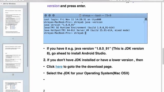Screen dimensions: 164x92
Task: Click the small scroll-indicator icon in terminal corner
Action: pyautogui.click(x=146, y=19)
